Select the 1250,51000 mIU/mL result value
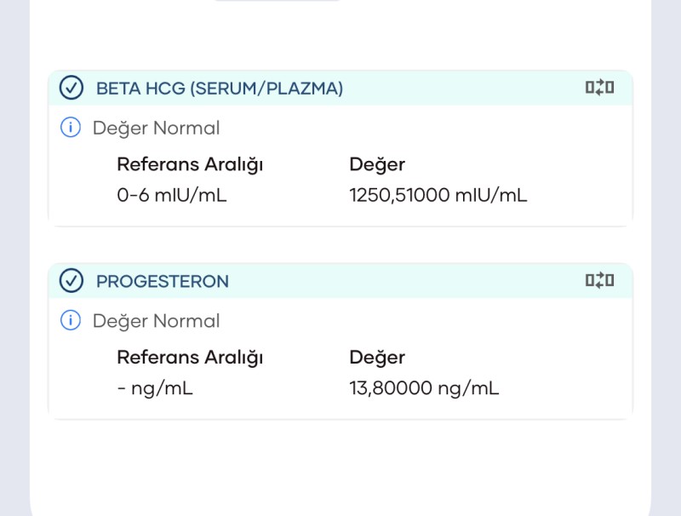 [438, 196]
